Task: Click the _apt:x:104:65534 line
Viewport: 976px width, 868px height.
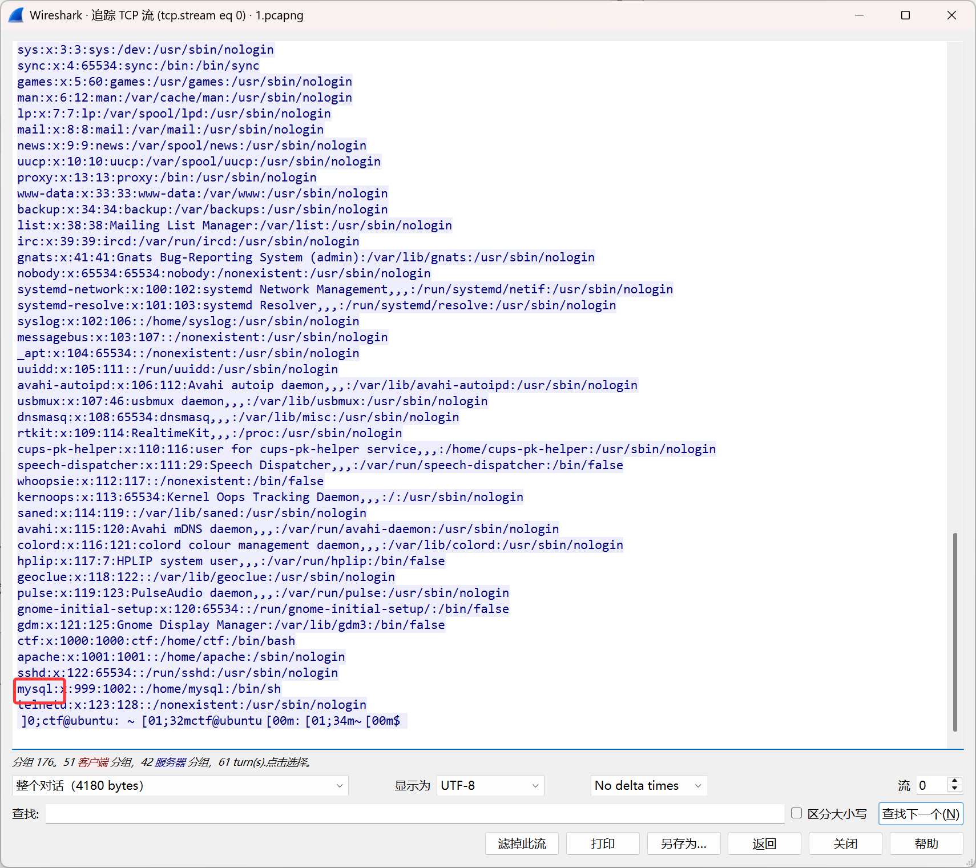Action: [x=188, y=353]
